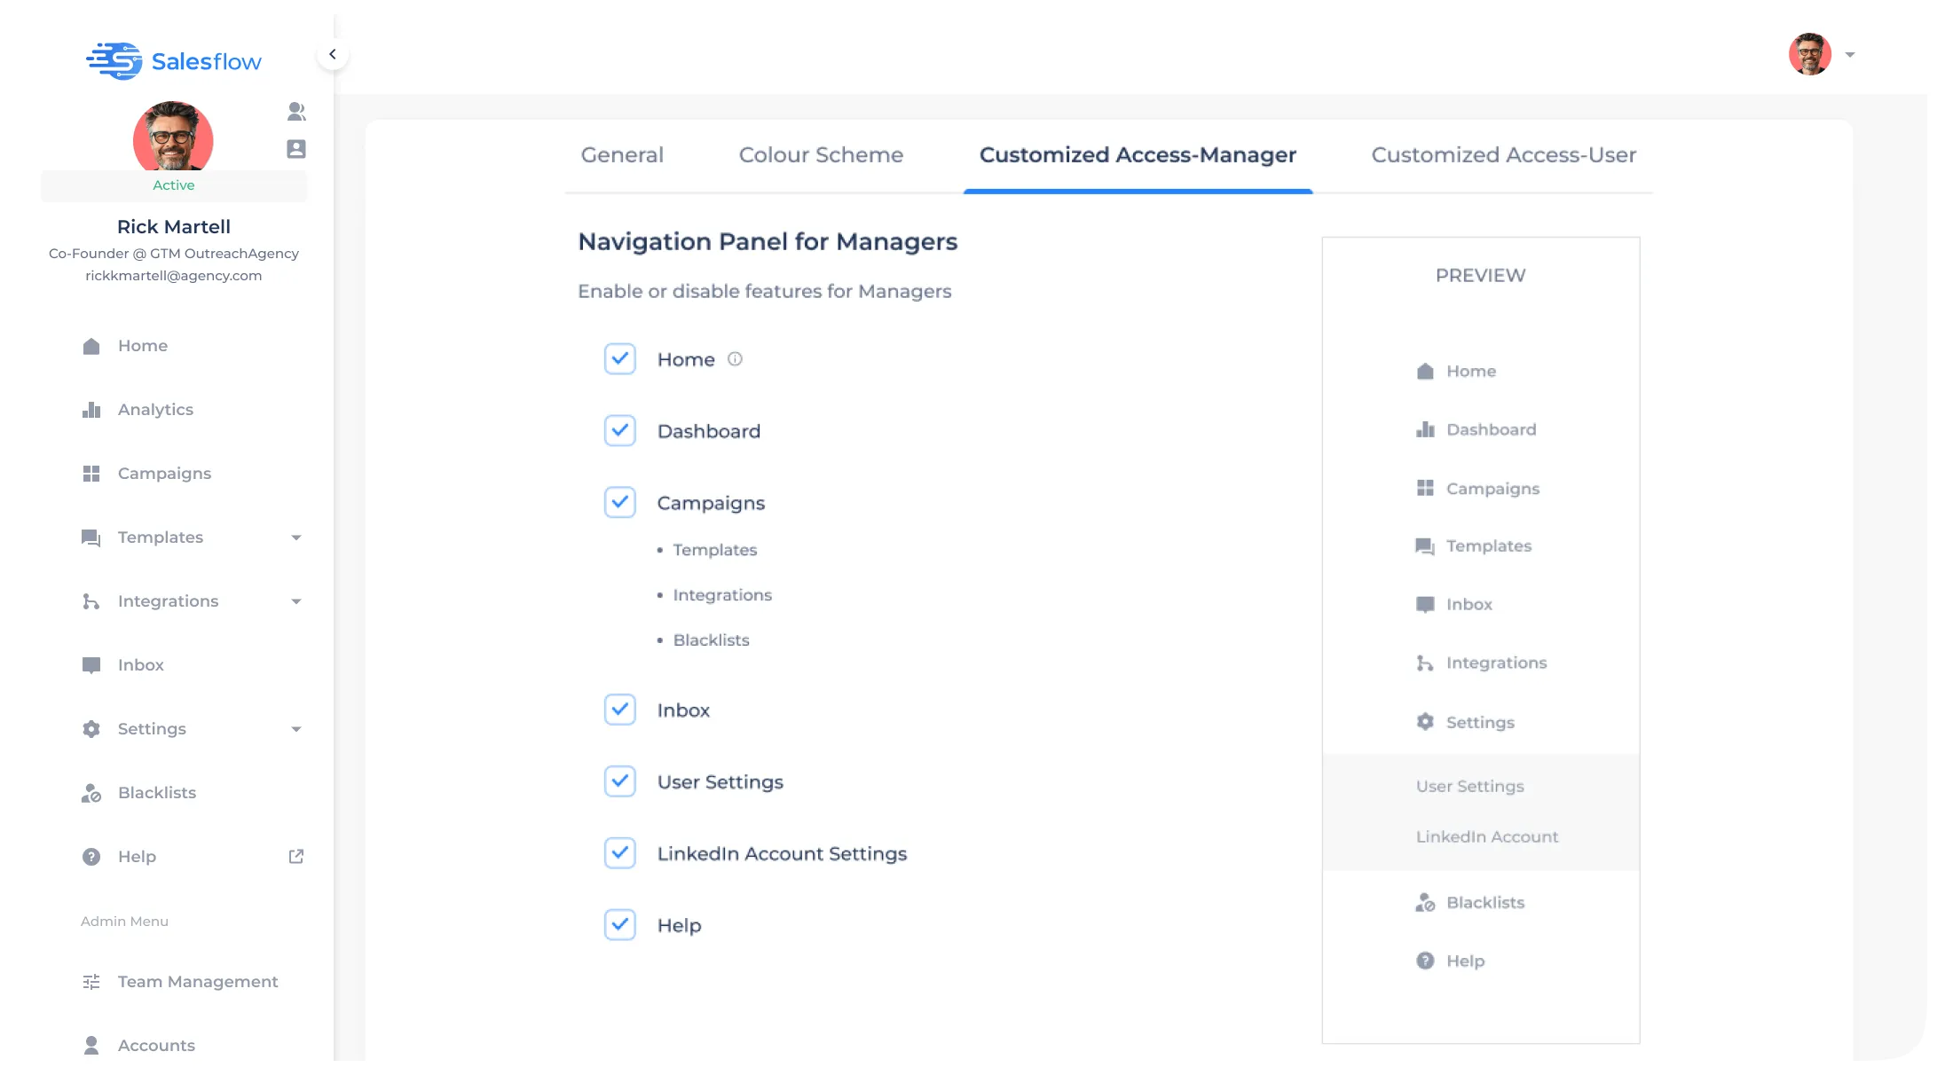Click the Settings gear icon in sidebar

pyautogui.click(x=91, y=729)
